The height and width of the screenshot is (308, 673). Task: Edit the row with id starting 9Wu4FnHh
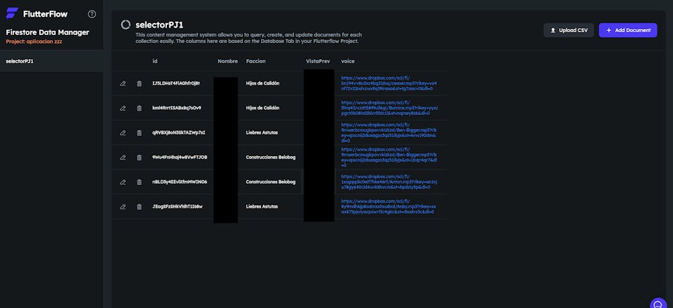[122, 157]
